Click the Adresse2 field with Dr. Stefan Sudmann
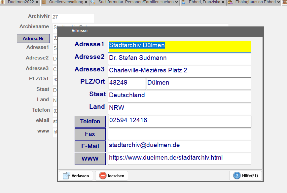Screen dimensions: 287x193 pos(179,58)
